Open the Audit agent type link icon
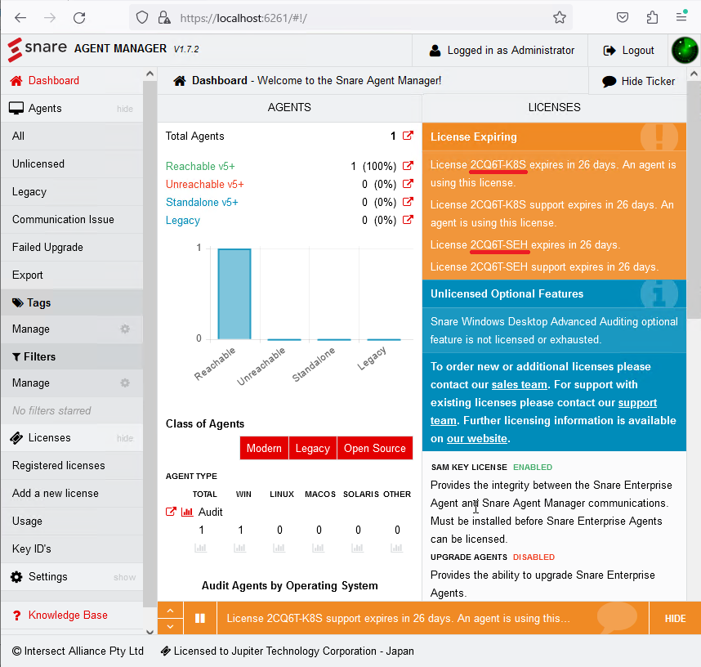 [171, 512]
